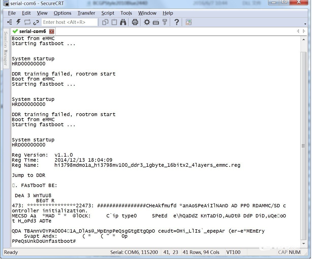Viewport: 312px width, 259px height.
Task: Click the terminal scrollbar down arrow
Action: [303, 244]
